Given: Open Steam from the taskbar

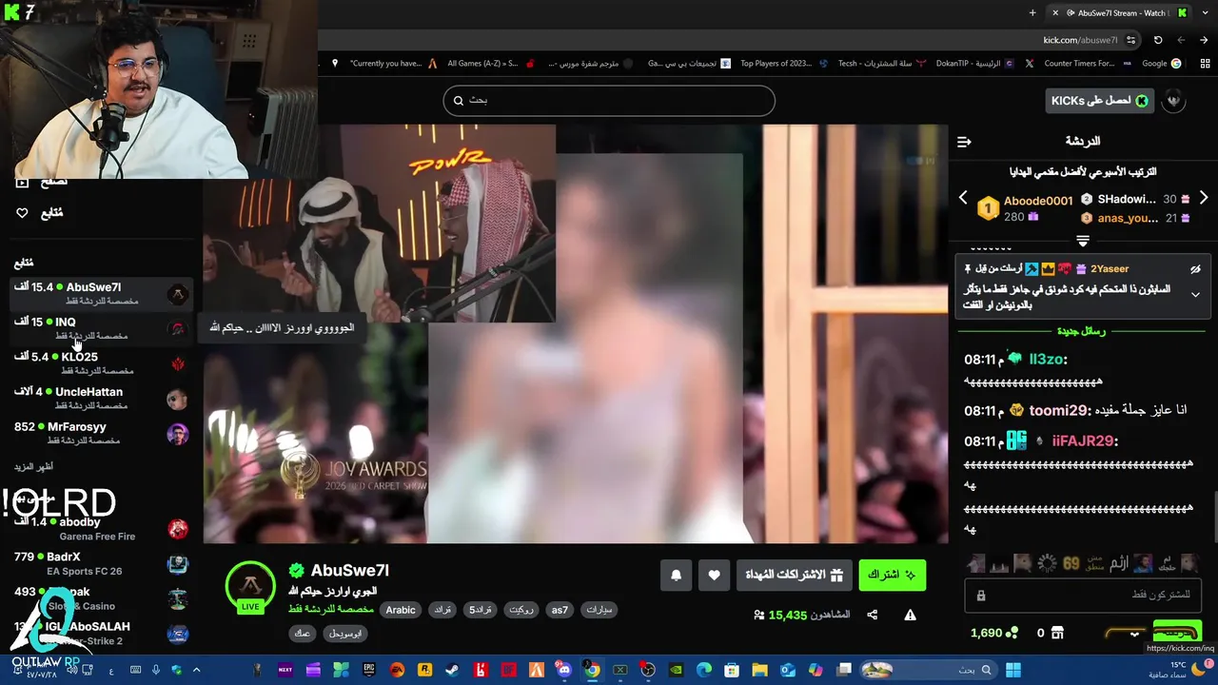Looking at the screenshot, I should 452,670.
